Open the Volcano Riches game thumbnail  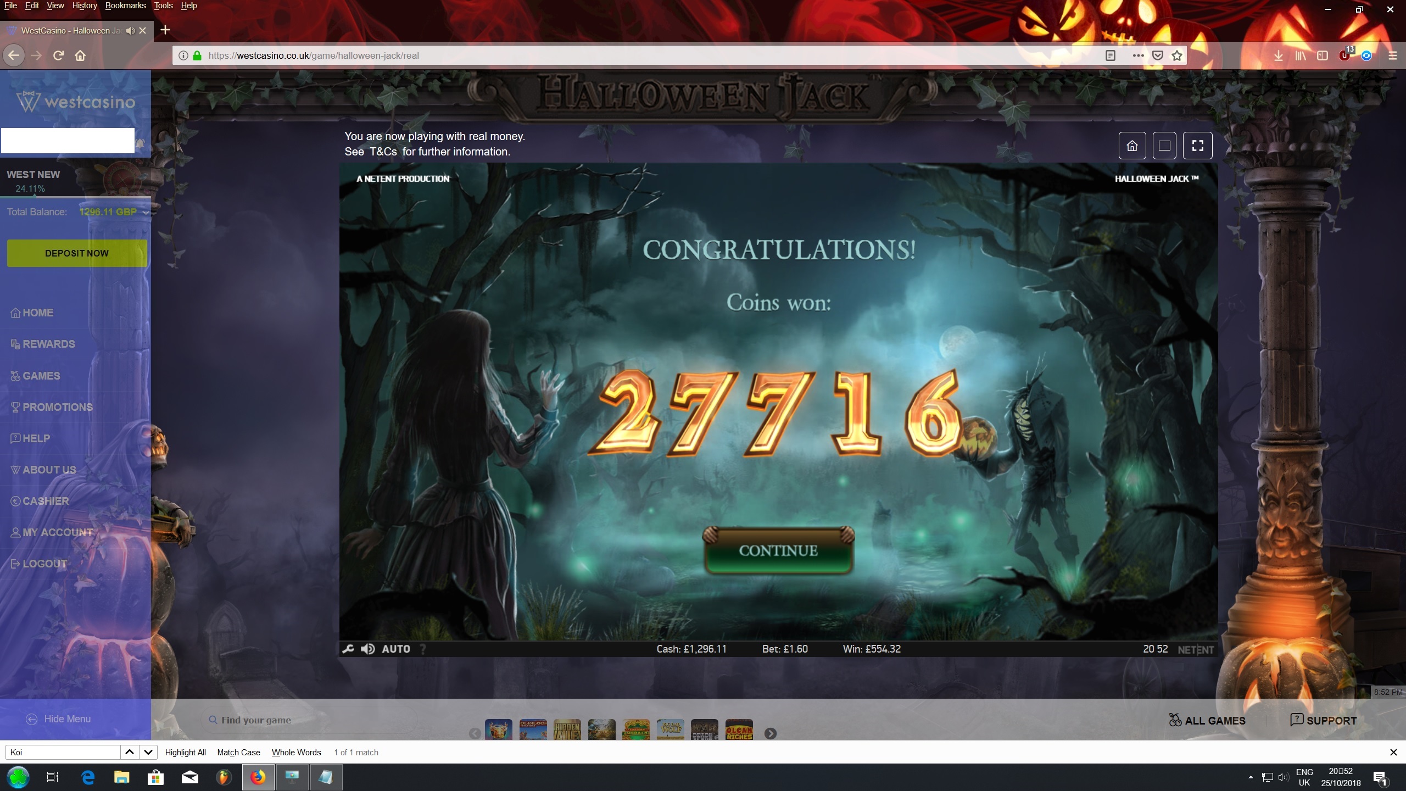tap(739, 729)
